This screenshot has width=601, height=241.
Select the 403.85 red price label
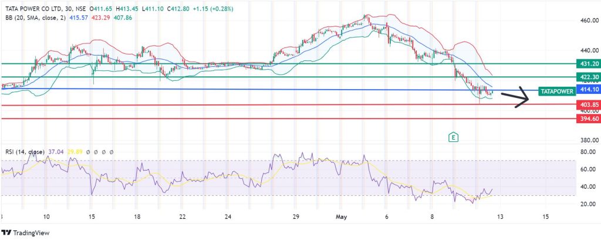click(588, 104)
